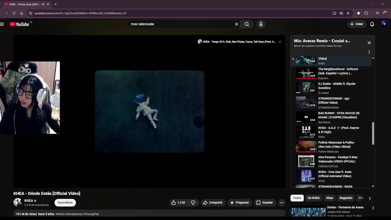Go to YouTube home via logo

point(19,24)
